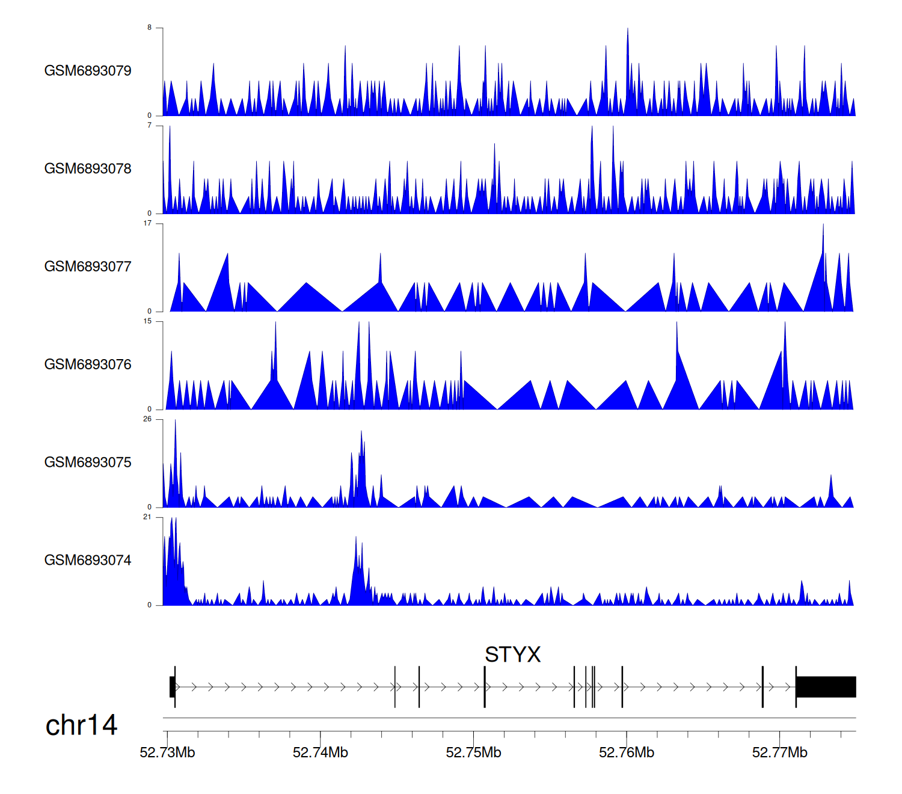Click the GSM6893075 track label

(x=88, y=463)
